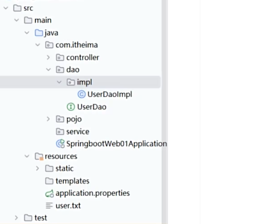The width and height of the screenshot is (272, 224).
Task: Click the java source root folder icon
Action: click(x=39, y=33)
